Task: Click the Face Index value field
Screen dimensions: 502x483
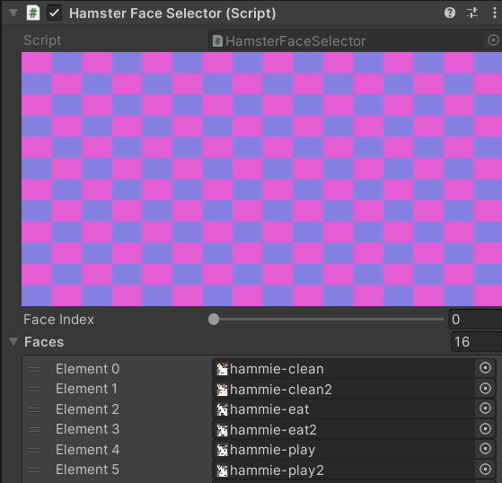Action: (x=475, y=319)
